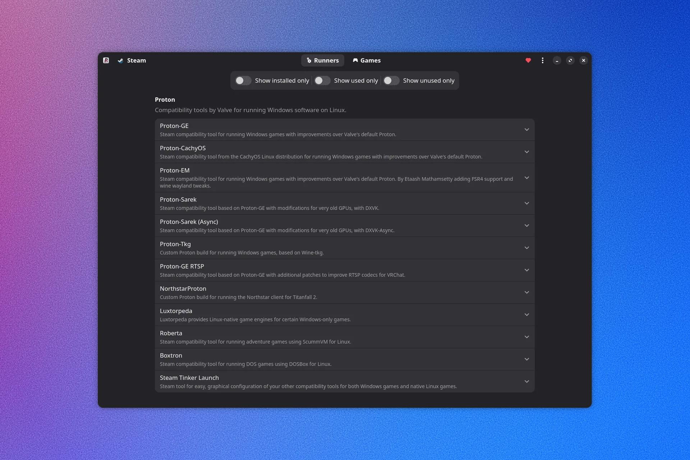Click the 'Proton-Sarek (Async)' runner title

pyautogui.click(x=189, y=222)
